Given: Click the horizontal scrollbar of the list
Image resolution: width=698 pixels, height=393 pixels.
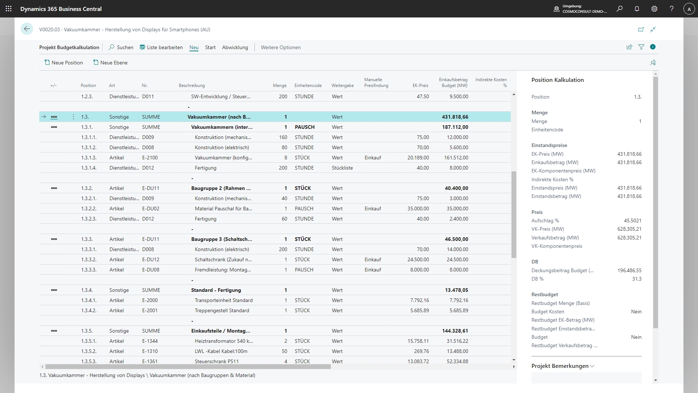Looking at the screenshot, I should 188,366.
